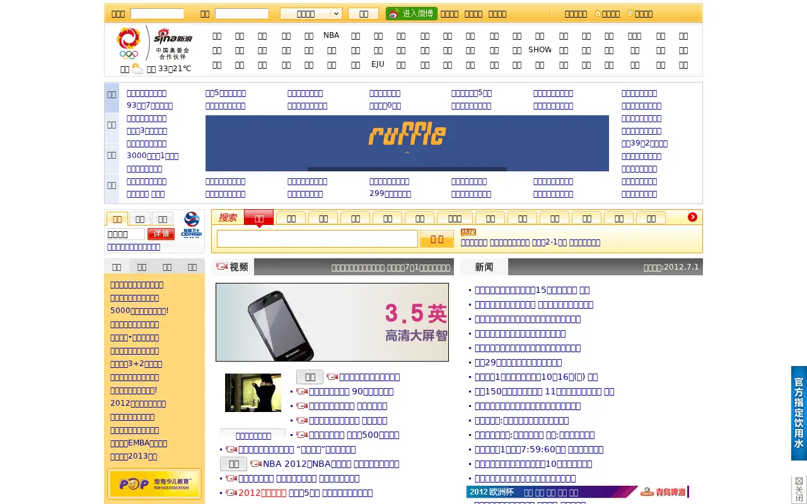Click the document icon in the top bar

tap(630, 13)
